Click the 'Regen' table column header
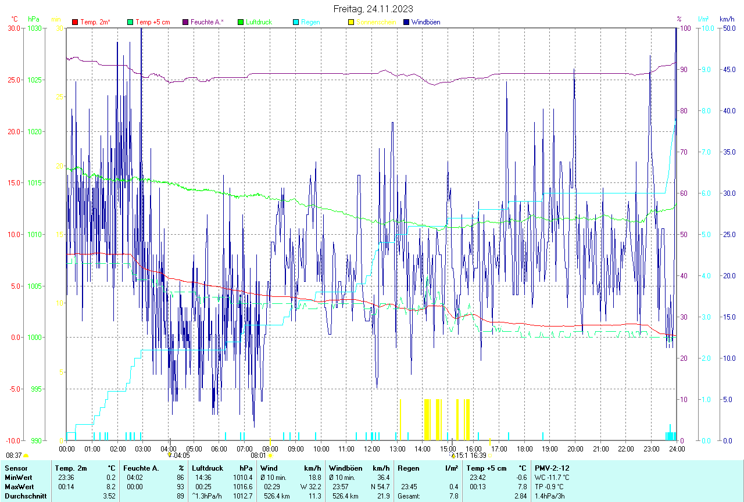Screen dimensions: 744x502 408,468
